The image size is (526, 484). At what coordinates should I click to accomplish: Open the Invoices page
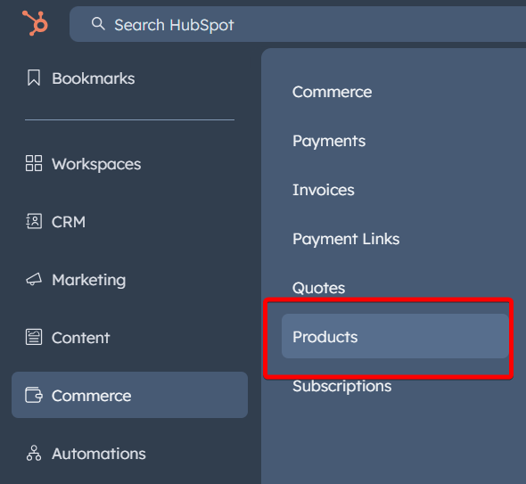click(x=324, y=190)
